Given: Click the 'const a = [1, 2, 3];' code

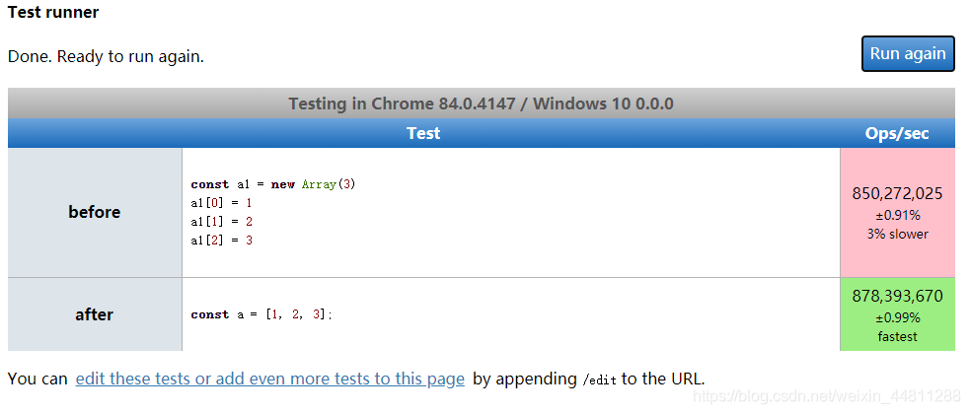Looking at the screenshot, I should click(261, 314).
